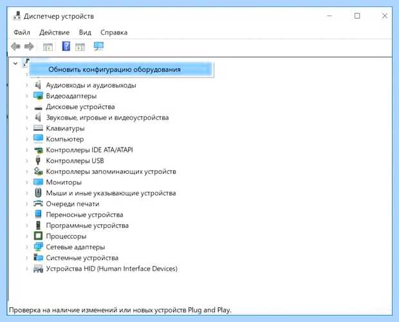The width and height of the screenshot is (399, 322).
Task: Click the Дисковые устройства drive icon
Action: pos(38,108)
